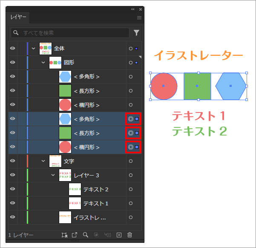Click the Create New Sublayer icon
This screenshot has height=248, width=256.
click(108, 235)
